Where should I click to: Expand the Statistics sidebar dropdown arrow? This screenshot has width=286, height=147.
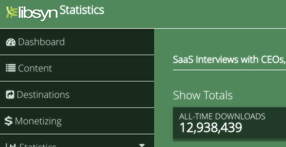(x=142, y=145)
